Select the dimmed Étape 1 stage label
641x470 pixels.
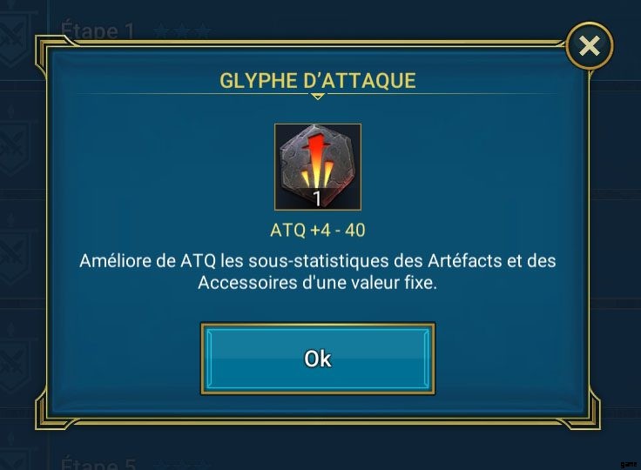click(98, 31)
